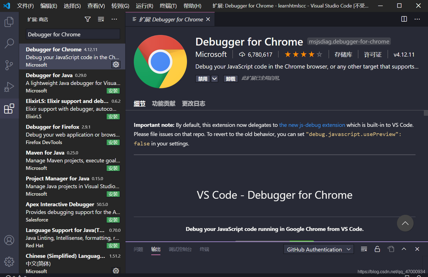Follow the new js-debug extension link
This screenshot has height=277, width=428.
tap(312, 125)
